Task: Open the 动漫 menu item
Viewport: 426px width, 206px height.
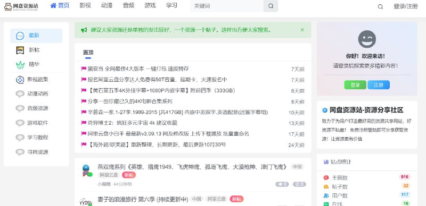Action: [107, 6]
